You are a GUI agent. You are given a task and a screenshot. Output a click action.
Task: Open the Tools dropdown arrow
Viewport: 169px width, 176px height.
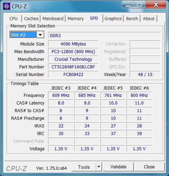click(99, 167)
